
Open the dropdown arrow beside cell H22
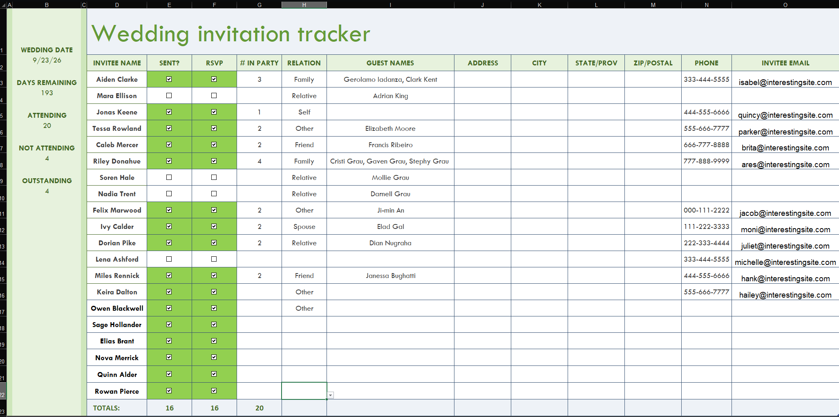tap(331, 395)
